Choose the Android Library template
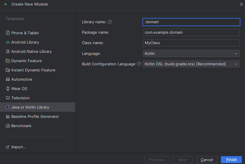Image resolution: width=245 pixels, height=164 pixels. tap(37, 42)
